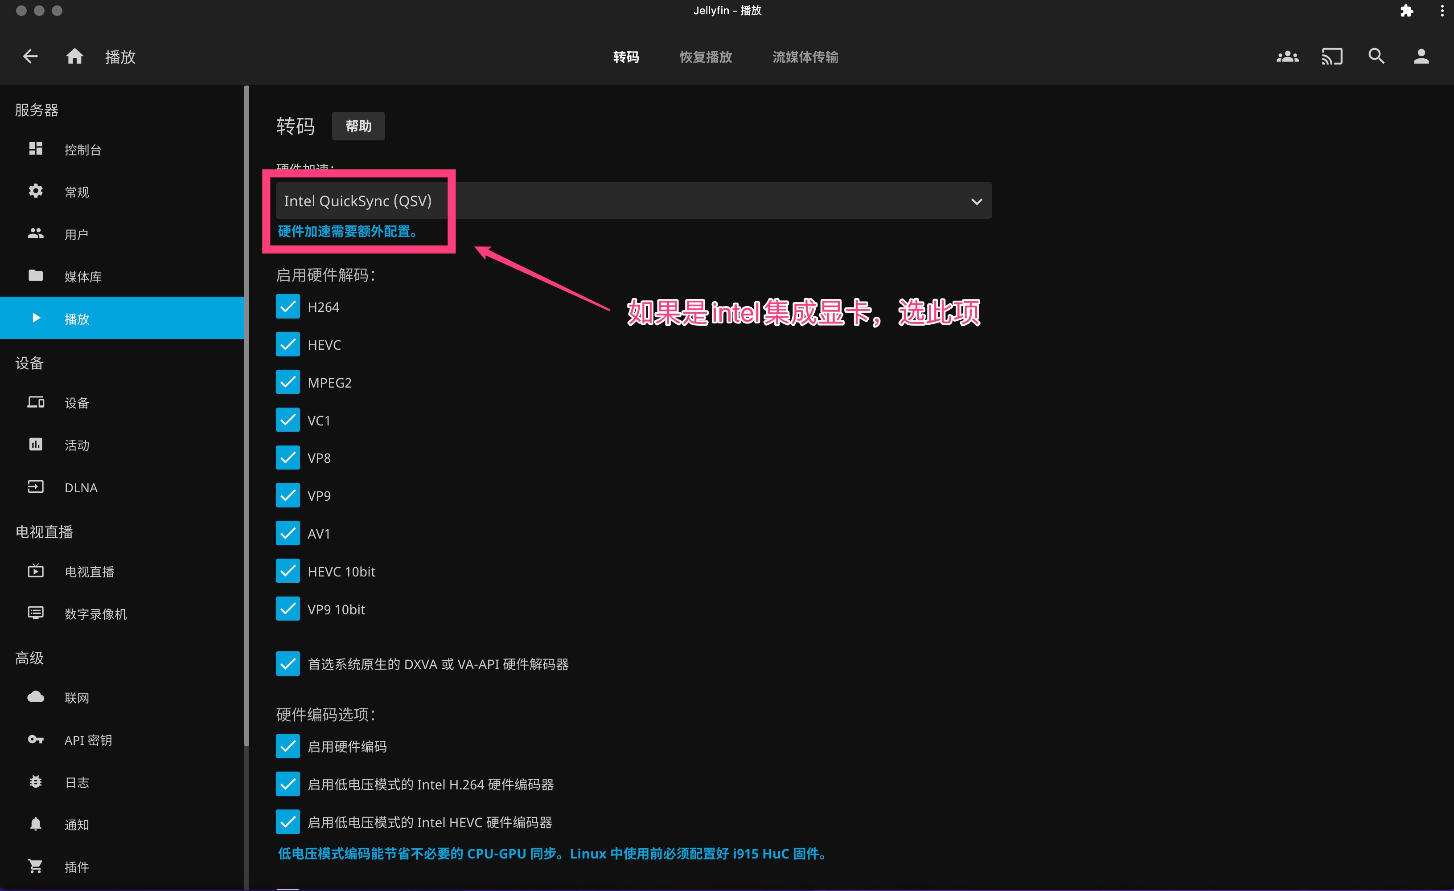This screenshot has height=891, width=1454.
Task: Toggle the VP8 checkbox
Action: coord(288,458)
